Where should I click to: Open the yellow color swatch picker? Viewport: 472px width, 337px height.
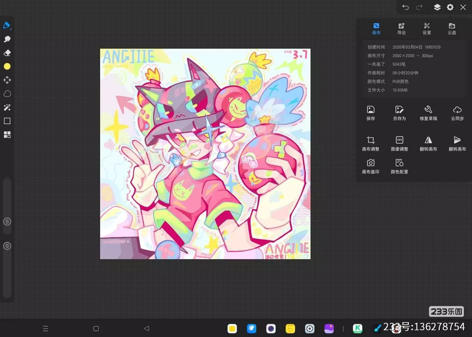pos(7,66)
